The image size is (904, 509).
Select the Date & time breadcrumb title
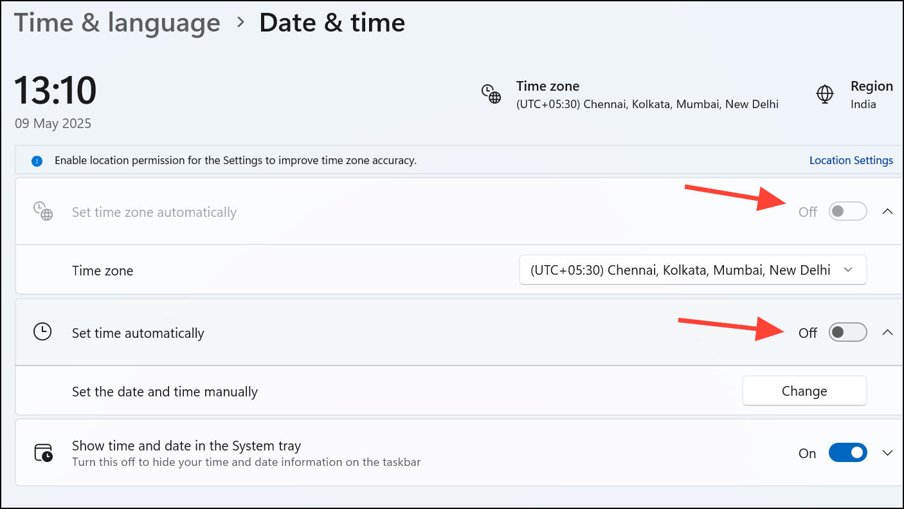(332, 23)
